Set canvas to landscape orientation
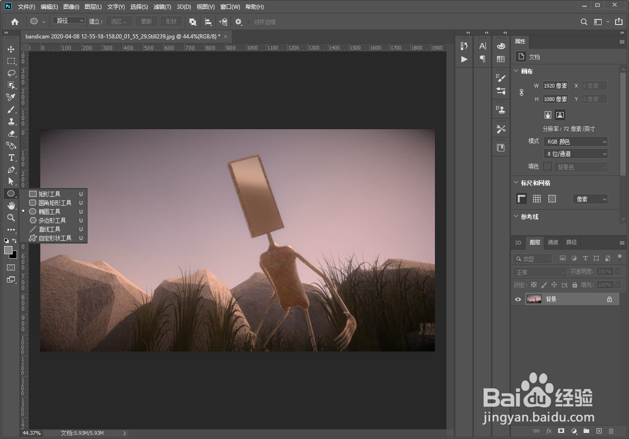 point(560,115)
